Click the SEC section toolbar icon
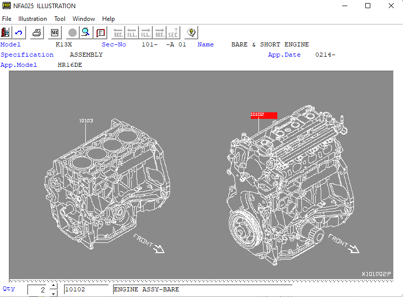Viewport: 403px width, 297px height. tap(55, 32)
